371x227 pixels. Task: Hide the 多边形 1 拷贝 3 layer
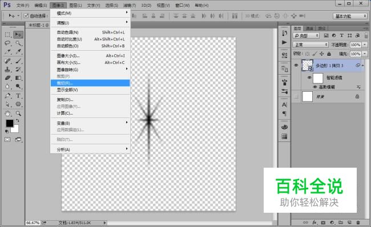pyautogui.click(x=296, y=65)
